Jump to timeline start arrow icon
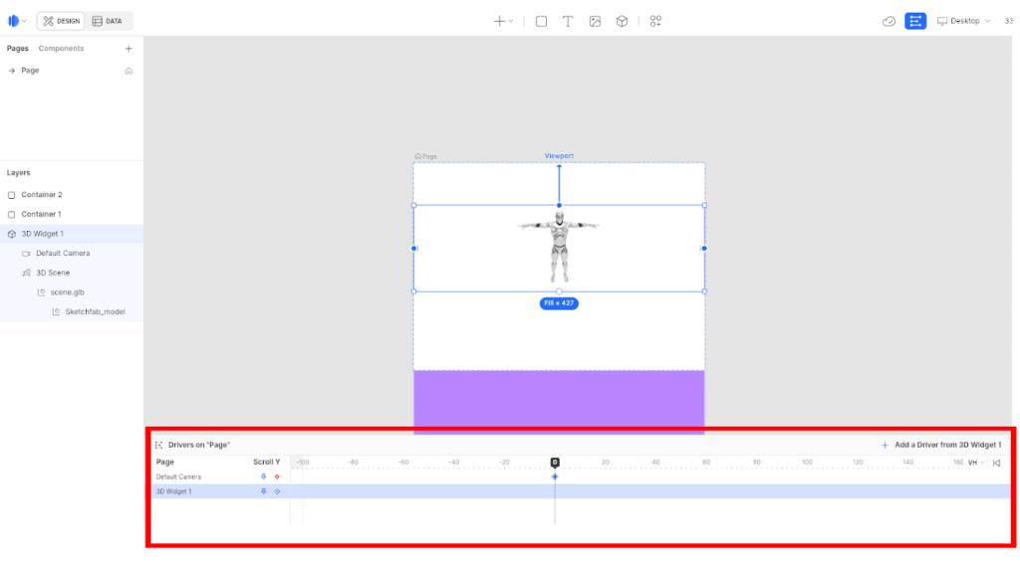Viewport: 1020px width, 569px height. pos(996,463)
